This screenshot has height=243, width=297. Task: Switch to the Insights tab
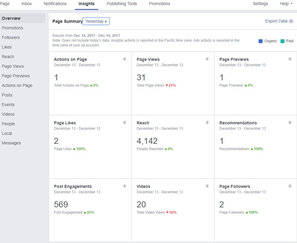(86, 4)
